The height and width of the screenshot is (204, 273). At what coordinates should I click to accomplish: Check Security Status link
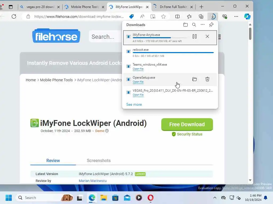(x=187, y=134)
